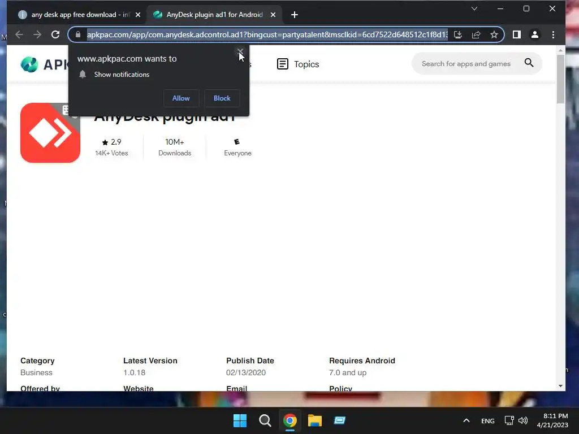This screenshot has width=579, height=434.
Task: Open Windows taskbar search
Action: click(x=265, y=420)
